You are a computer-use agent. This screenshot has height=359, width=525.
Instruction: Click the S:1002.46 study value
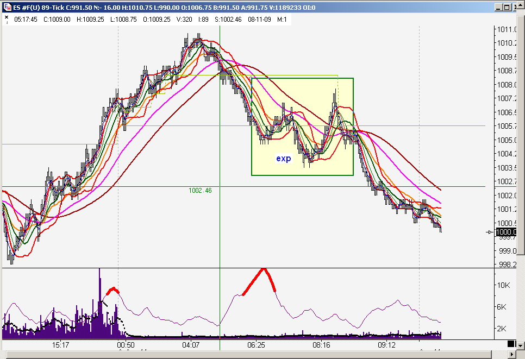(x=228, y=20)
